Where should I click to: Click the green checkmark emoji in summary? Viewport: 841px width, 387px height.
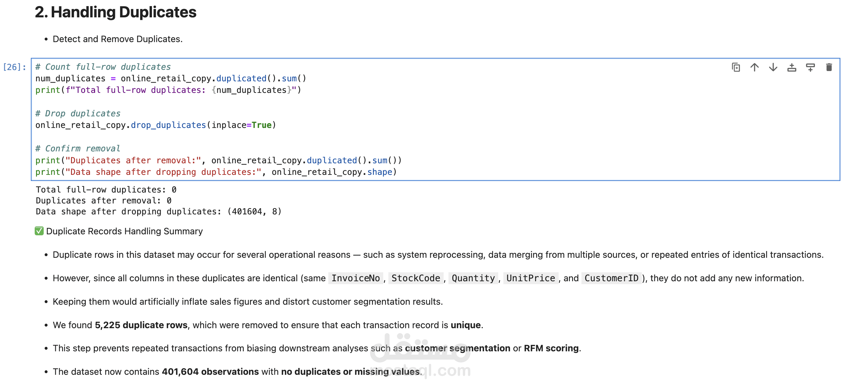[x=39, y=231]
